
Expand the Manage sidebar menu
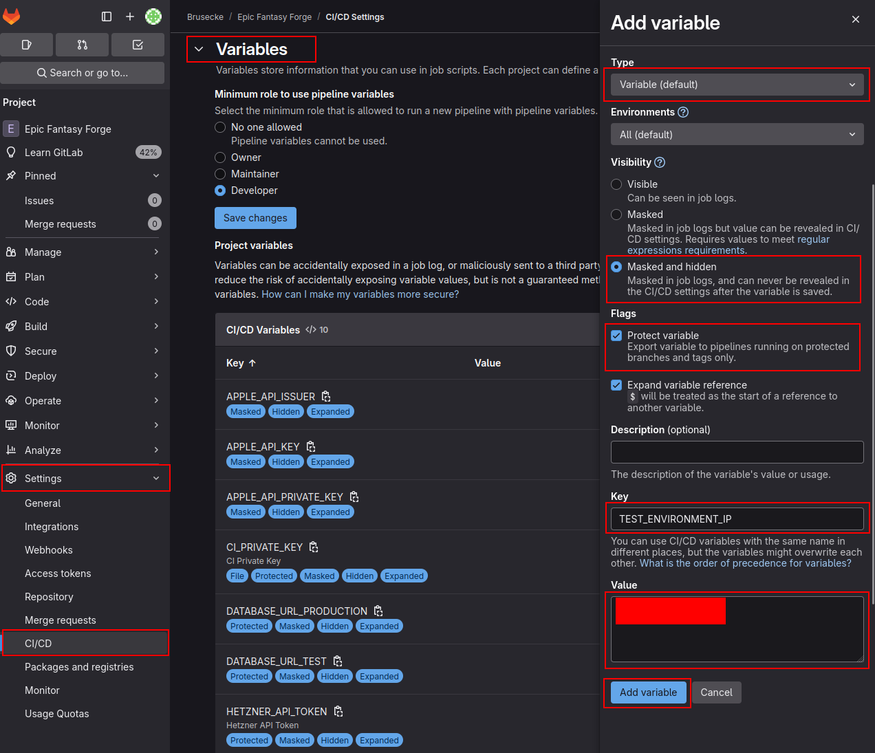click(83, 252)
